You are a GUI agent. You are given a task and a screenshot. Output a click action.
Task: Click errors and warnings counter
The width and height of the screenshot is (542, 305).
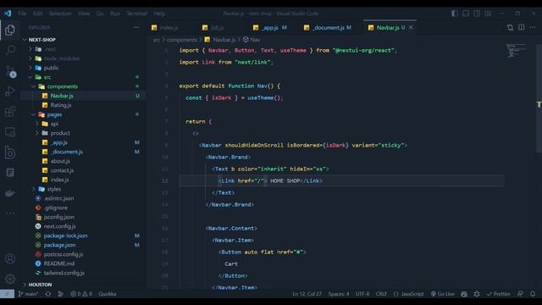(x=81, y=294)
